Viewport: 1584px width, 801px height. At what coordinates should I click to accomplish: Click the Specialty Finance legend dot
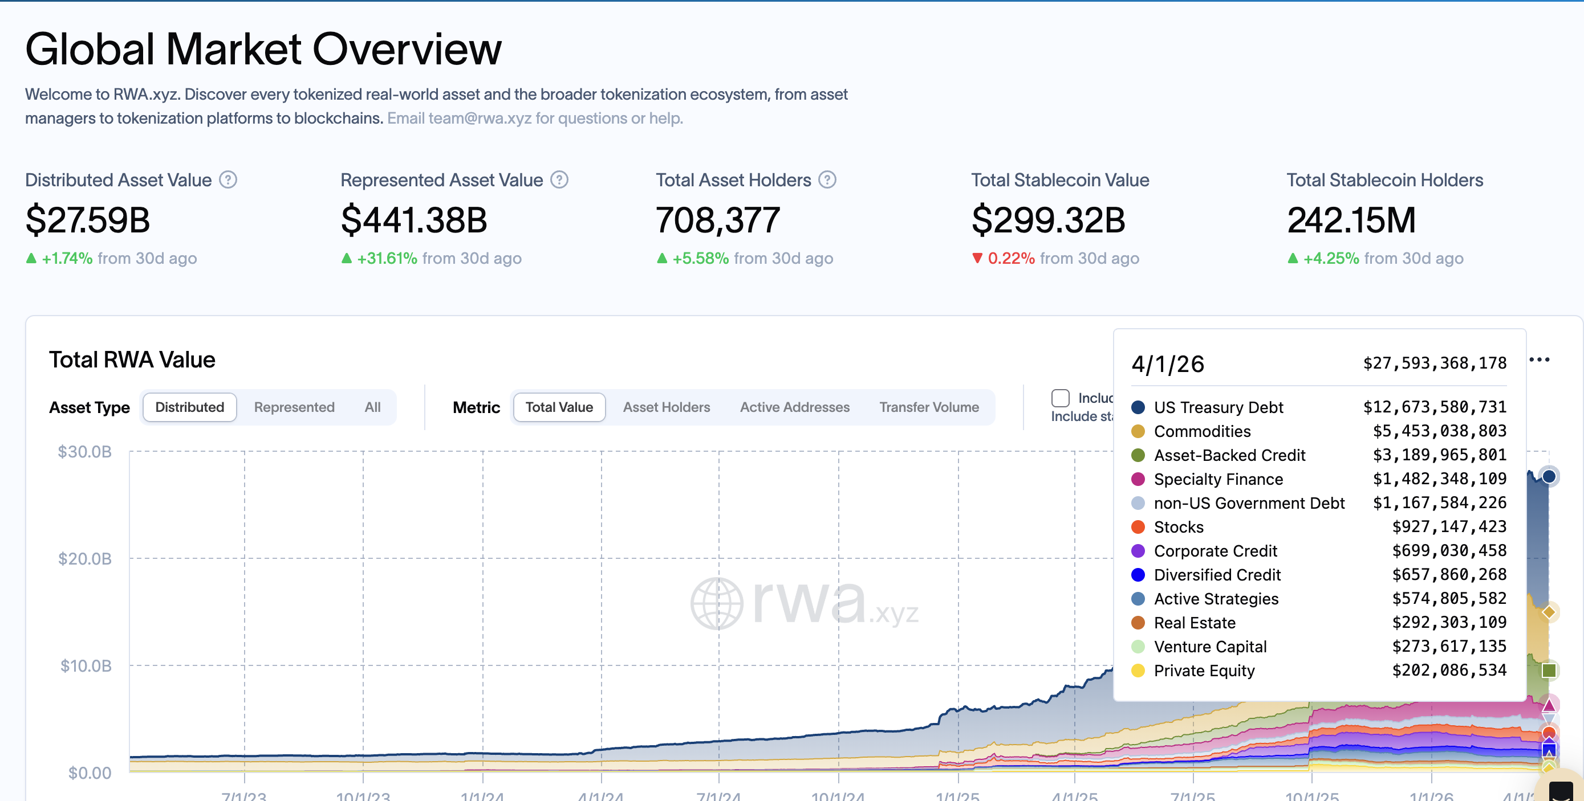(1138, 479)
